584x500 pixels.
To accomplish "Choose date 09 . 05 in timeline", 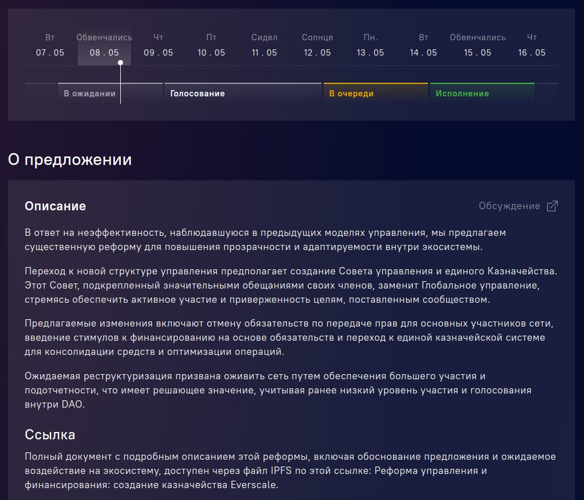I will tap(158, 53).
